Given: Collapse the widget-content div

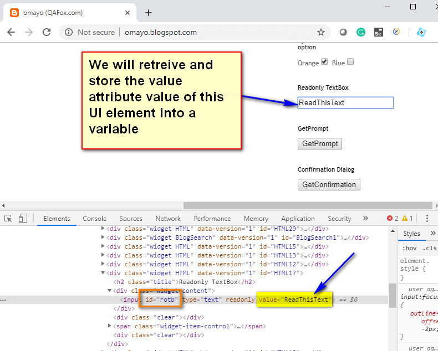Looking at the screenshot, I should point(110,291).
